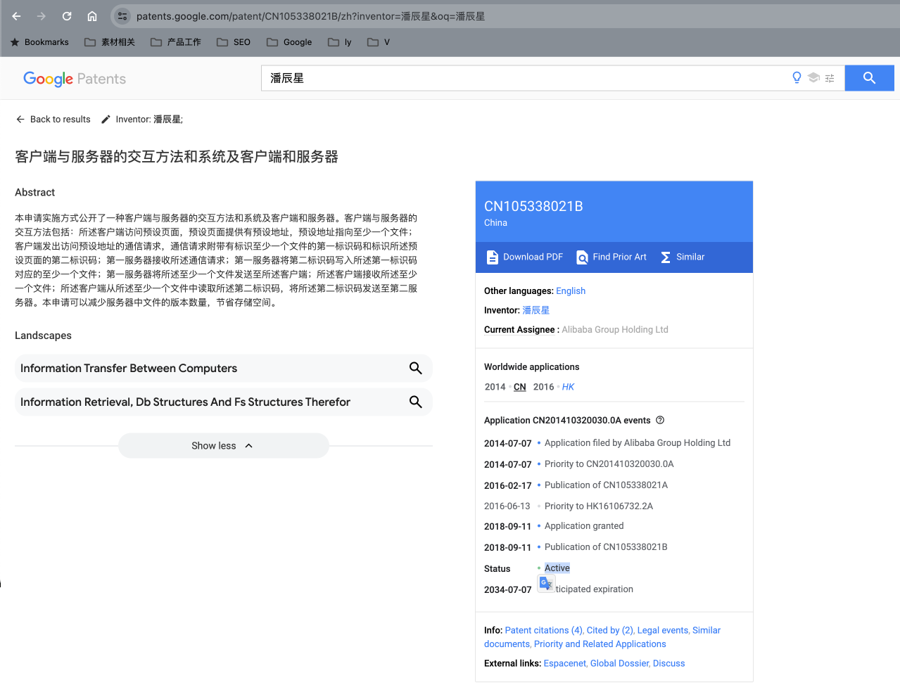Open the Bookmarks star item
Image resolution: width=900 pixels, height=690 pixels.
39,42
